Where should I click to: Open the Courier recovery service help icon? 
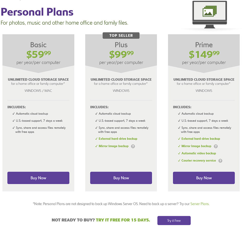tap(220, 161)
